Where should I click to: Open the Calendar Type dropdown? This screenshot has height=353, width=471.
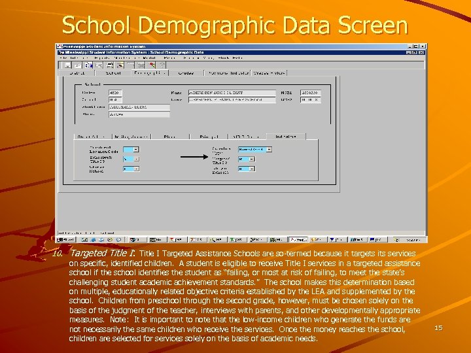click(269, 149)
